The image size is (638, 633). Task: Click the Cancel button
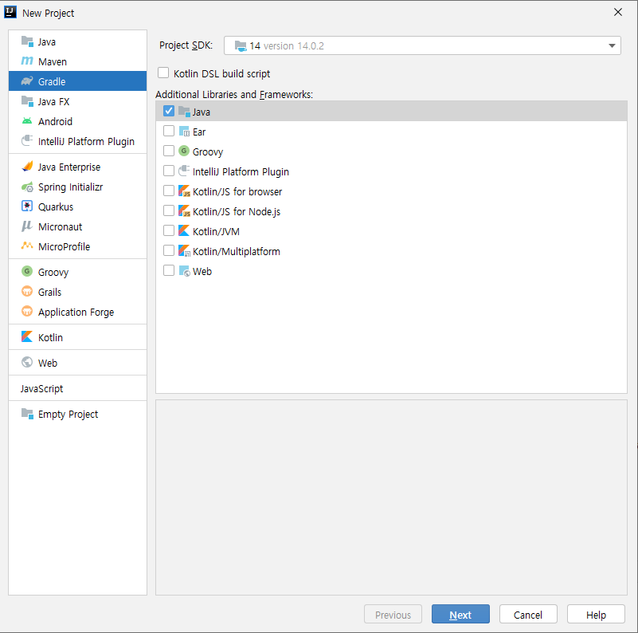pos(528,614)
